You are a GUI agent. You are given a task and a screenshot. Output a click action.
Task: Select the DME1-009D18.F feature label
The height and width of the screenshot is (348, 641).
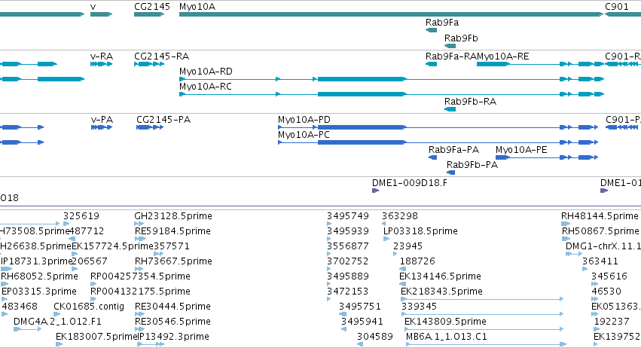point(410,183)
